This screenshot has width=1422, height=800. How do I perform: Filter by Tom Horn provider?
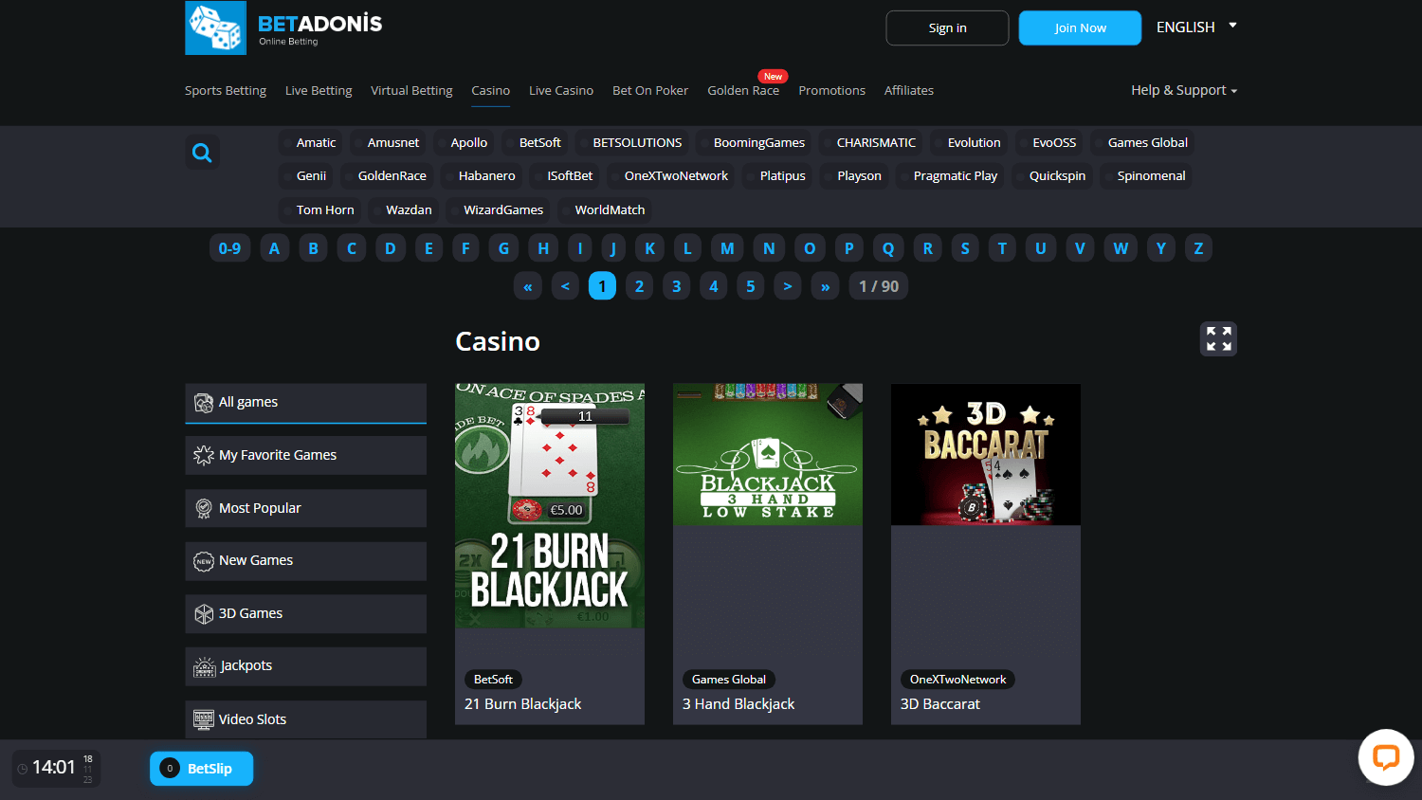(x=319, y=210)
